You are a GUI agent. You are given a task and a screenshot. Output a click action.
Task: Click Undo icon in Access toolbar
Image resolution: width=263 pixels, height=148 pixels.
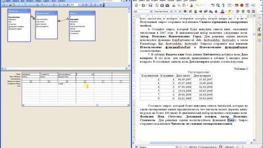pos(42,5)
